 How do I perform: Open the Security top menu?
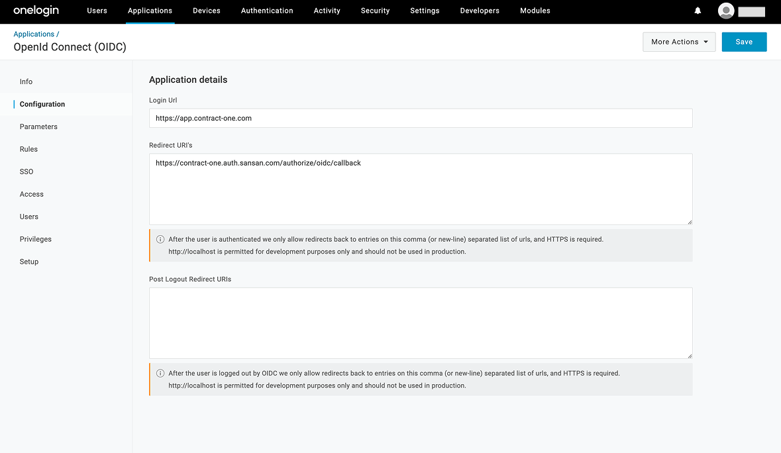(x=375, y=11)
